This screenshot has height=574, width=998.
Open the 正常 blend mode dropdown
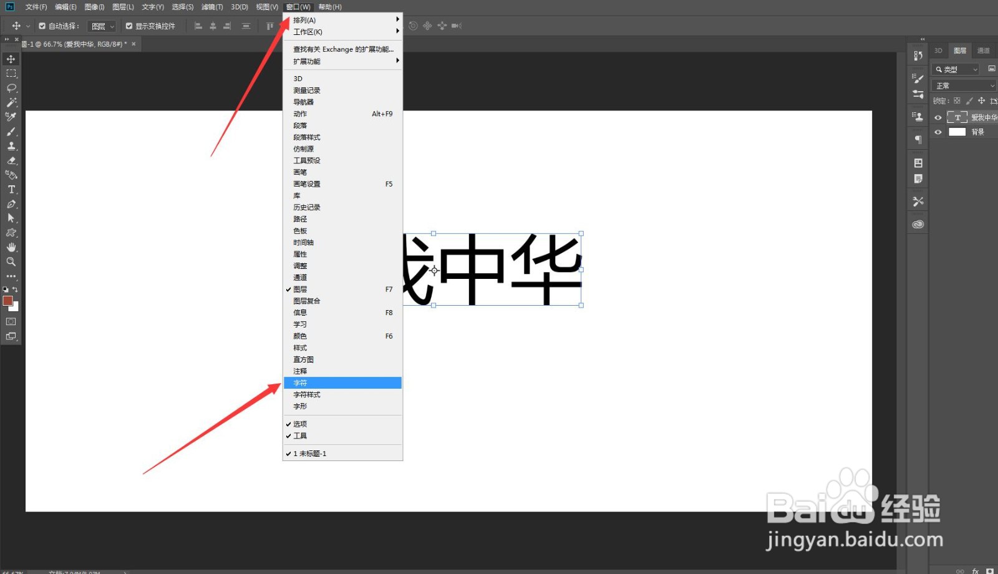(x=964, y=85)
